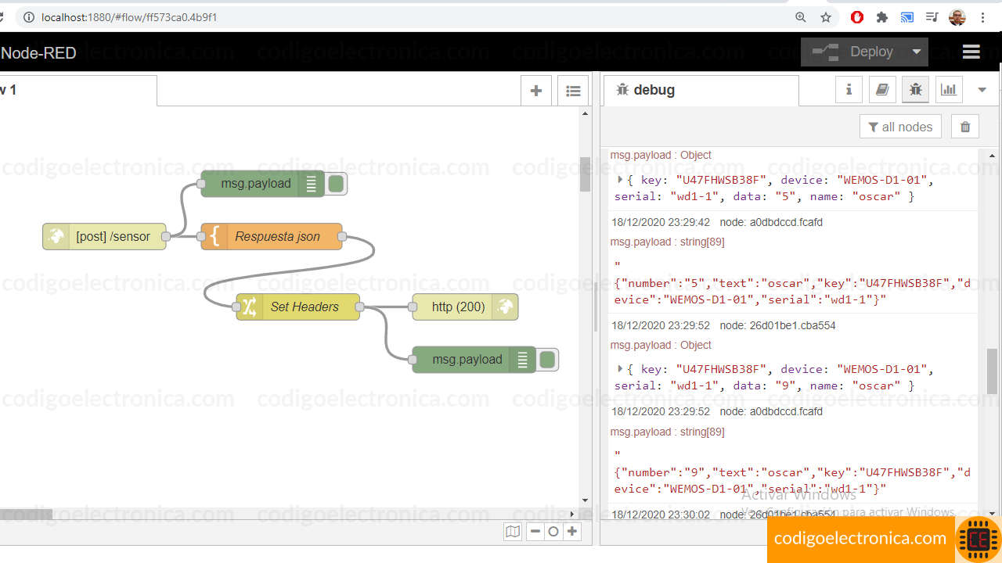Screen dimensions: 1002x563
Task: Select the Set Headers change node
Action: [x=298, y=307]
